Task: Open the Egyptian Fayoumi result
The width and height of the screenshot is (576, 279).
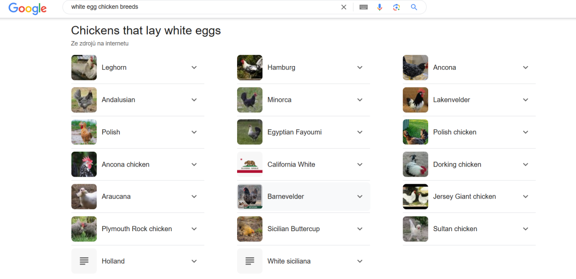Action: point(294,132)
